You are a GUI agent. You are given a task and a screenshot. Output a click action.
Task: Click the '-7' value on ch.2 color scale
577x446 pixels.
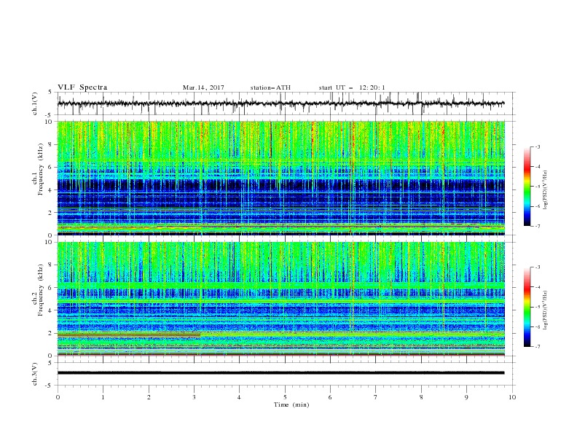[x=538, y=347]
